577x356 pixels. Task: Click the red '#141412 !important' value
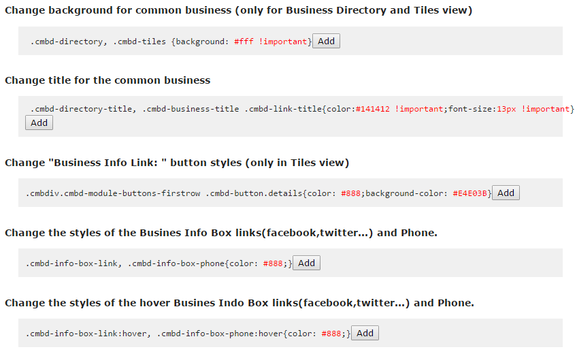[399, 109]
